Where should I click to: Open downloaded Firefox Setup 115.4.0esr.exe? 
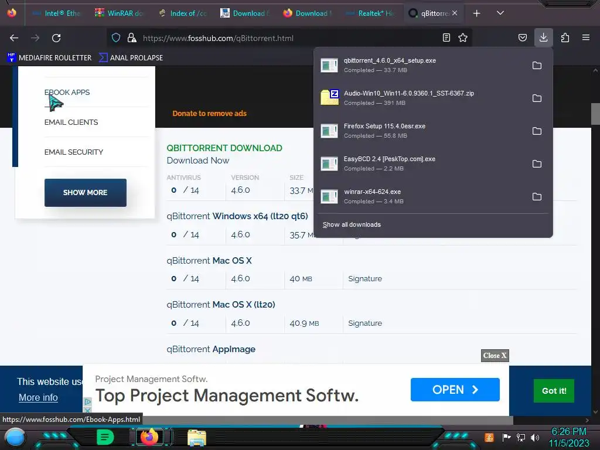coord(421,131)
